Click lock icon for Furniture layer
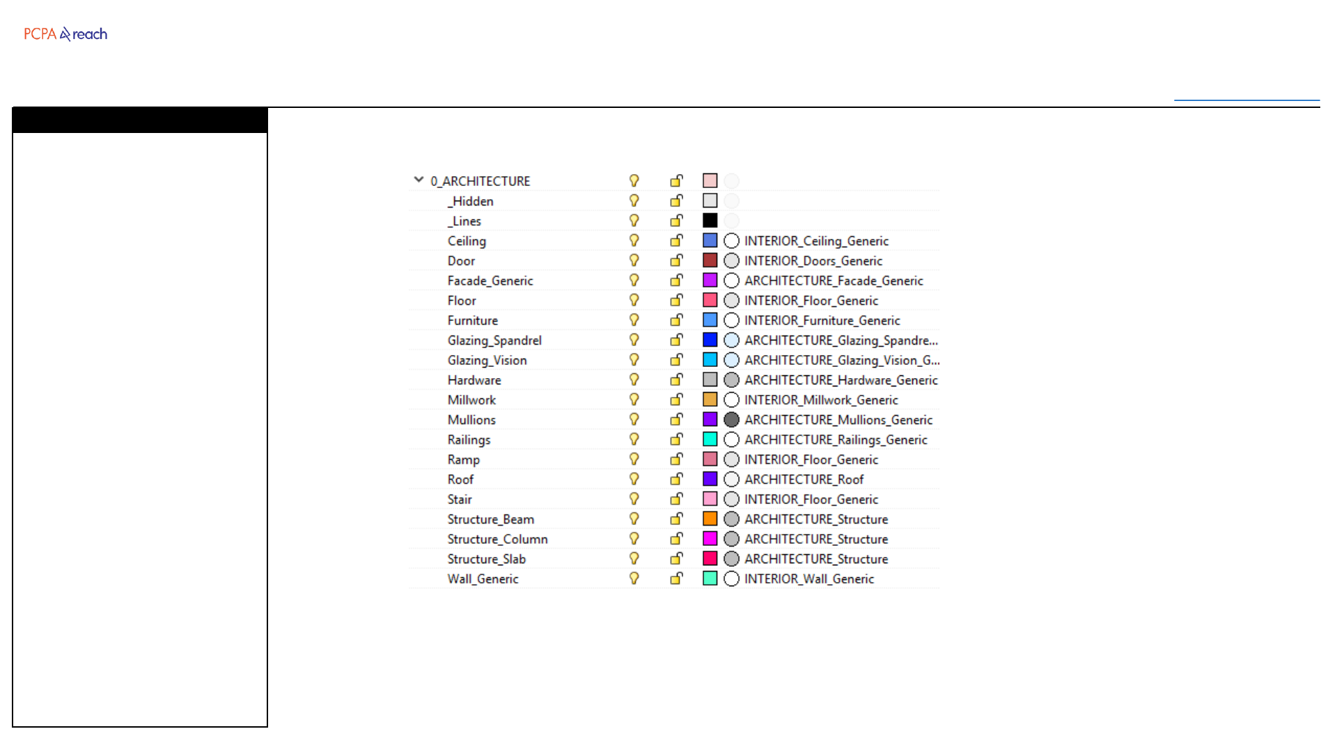The height and width of the screenshot is (752, 1337). [676, 320]
